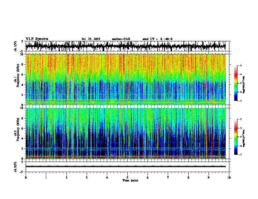This screenshot has width=258, height=199.
Task: Click the ch.2 colorbar log(PSD) unit label
Action: click(x=244, y=139)
